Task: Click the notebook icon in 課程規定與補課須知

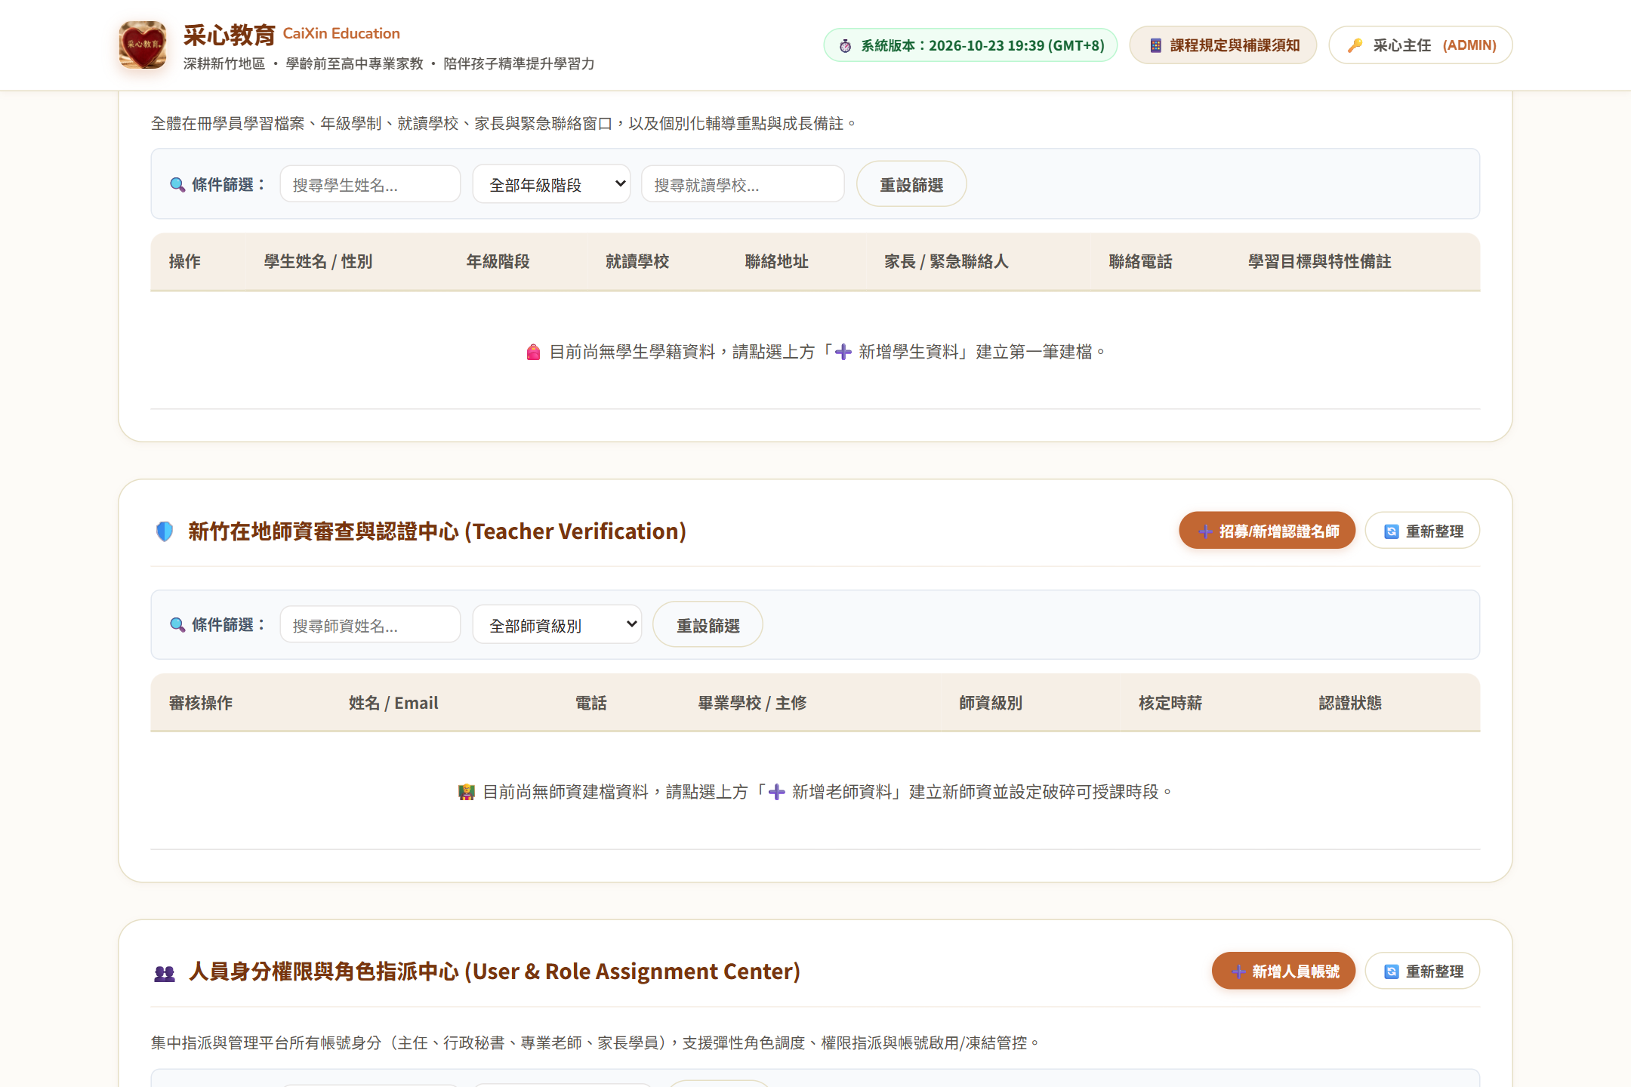Action: pos(1155,45)
